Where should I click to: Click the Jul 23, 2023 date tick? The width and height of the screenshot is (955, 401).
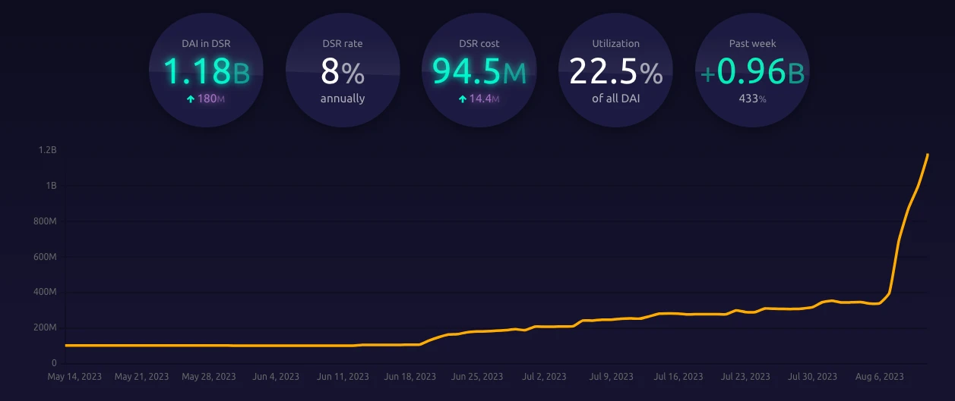[745, 376]
